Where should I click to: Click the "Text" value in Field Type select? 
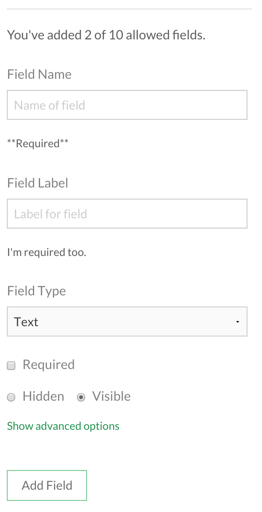pyautogui.click(x=26, y=322)
